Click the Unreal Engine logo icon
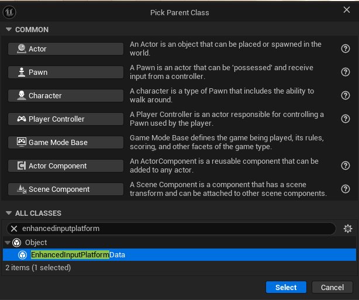Screen dimensions: 359x300 [x=9, y=12]
